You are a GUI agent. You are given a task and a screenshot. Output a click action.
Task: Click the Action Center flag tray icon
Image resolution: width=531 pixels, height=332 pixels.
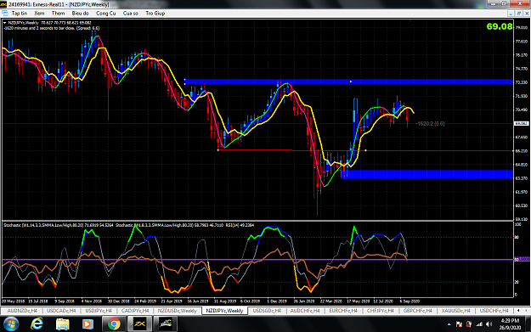pyautogui.click(x=459, y=324)
